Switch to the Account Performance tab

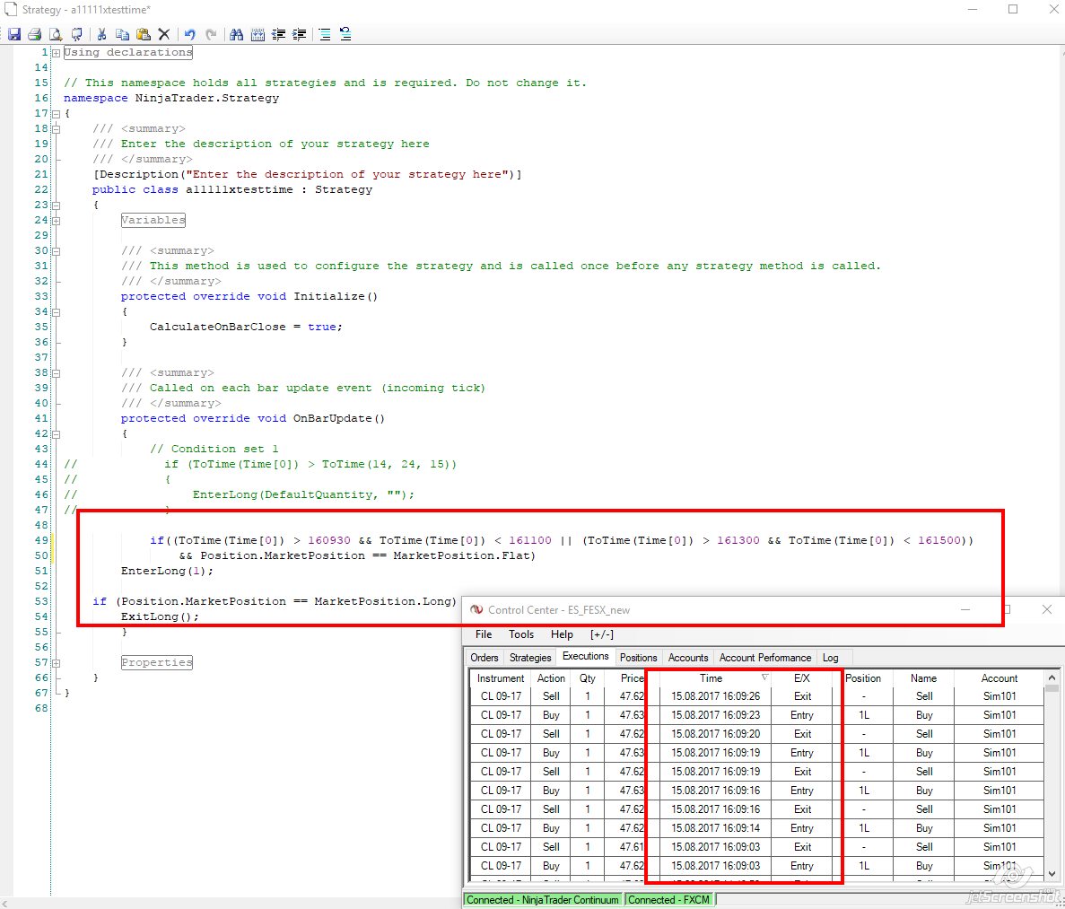764,658
